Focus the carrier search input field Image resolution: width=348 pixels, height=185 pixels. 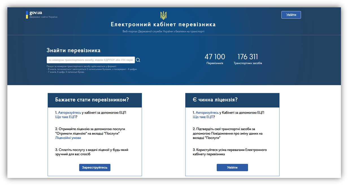[x=90, y=60]
